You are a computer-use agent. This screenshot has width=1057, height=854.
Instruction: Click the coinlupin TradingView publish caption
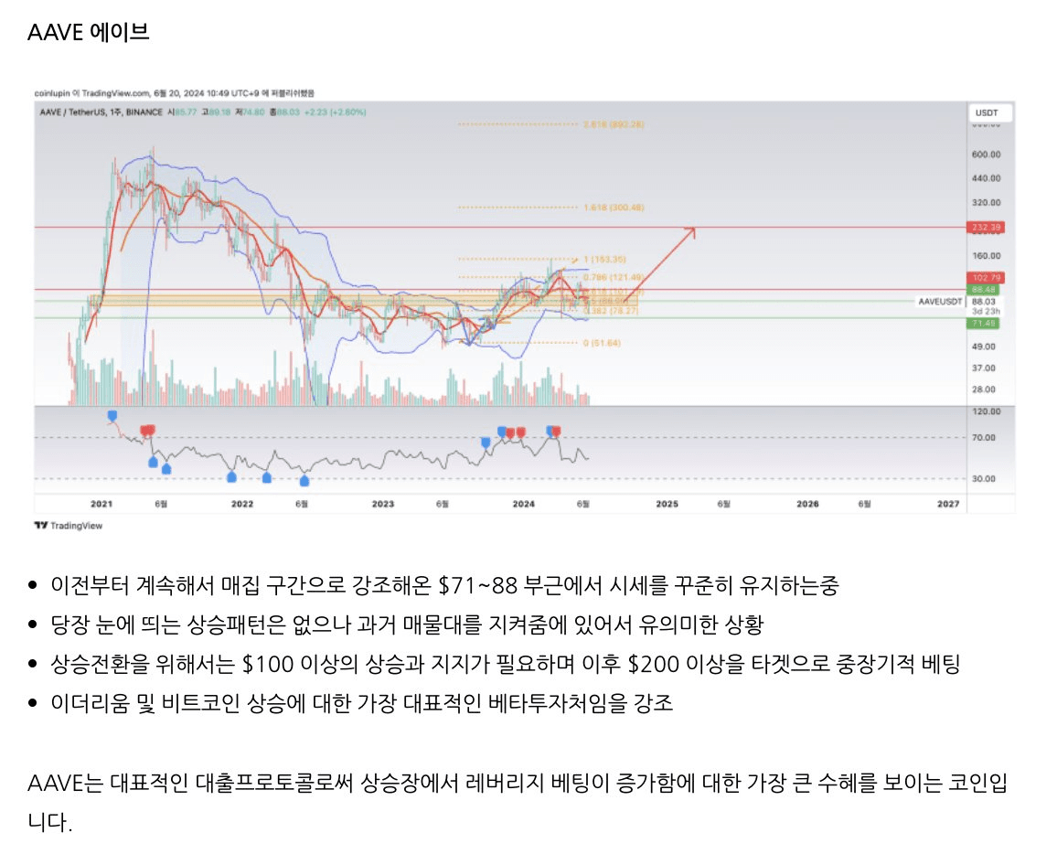tap(174, 93)
